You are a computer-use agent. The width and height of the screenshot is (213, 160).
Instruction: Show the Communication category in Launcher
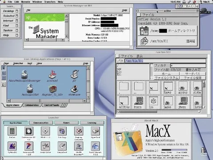[41, 123]
